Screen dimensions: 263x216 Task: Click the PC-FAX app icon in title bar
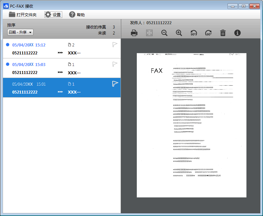point(6,6)
